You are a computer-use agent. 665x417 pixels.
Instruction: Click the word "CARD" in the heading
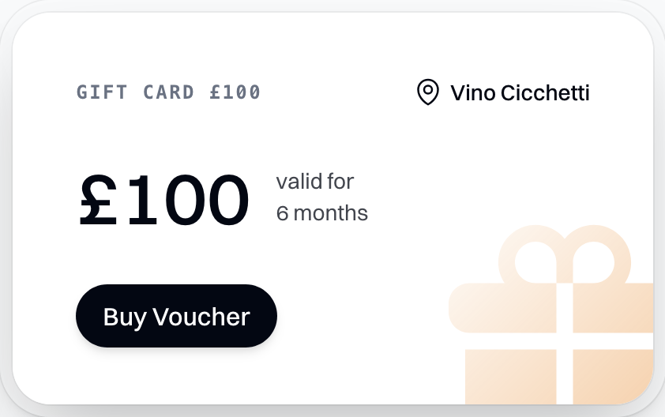click(168, 92)
